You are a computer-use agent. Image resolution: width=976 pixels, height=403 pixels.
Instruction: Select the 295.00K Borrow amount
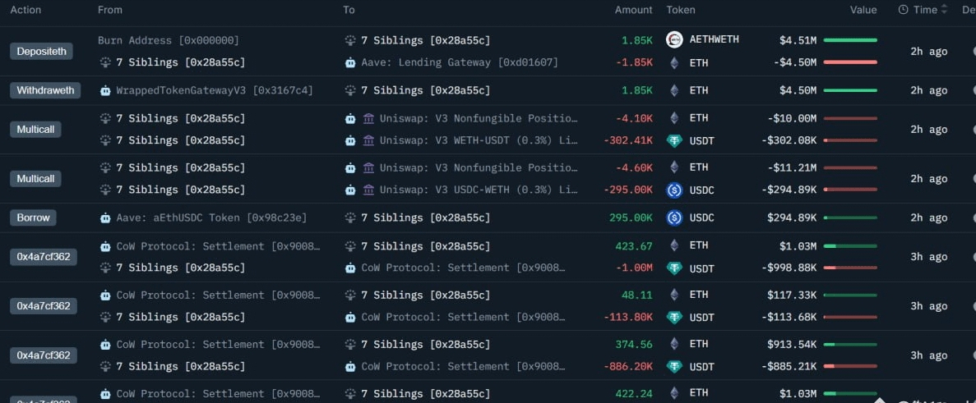630,218
